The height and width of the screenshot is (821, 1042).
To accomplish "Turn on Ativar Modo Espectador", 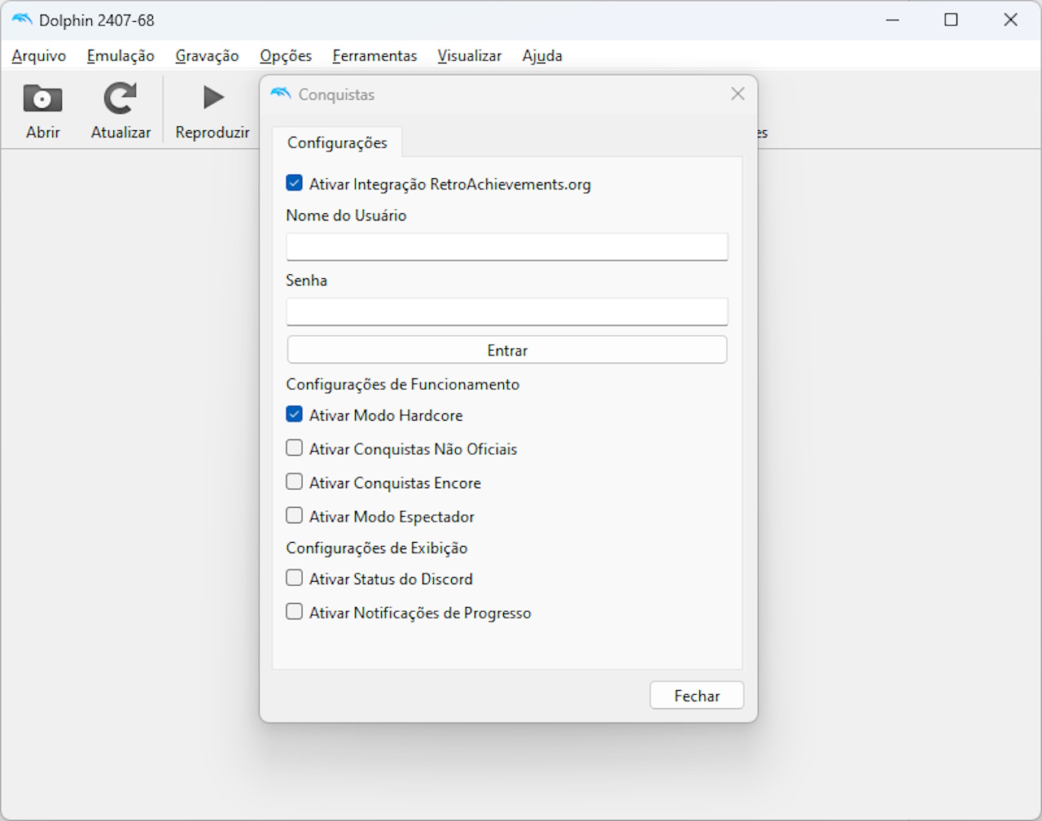I will click(295, 516).
